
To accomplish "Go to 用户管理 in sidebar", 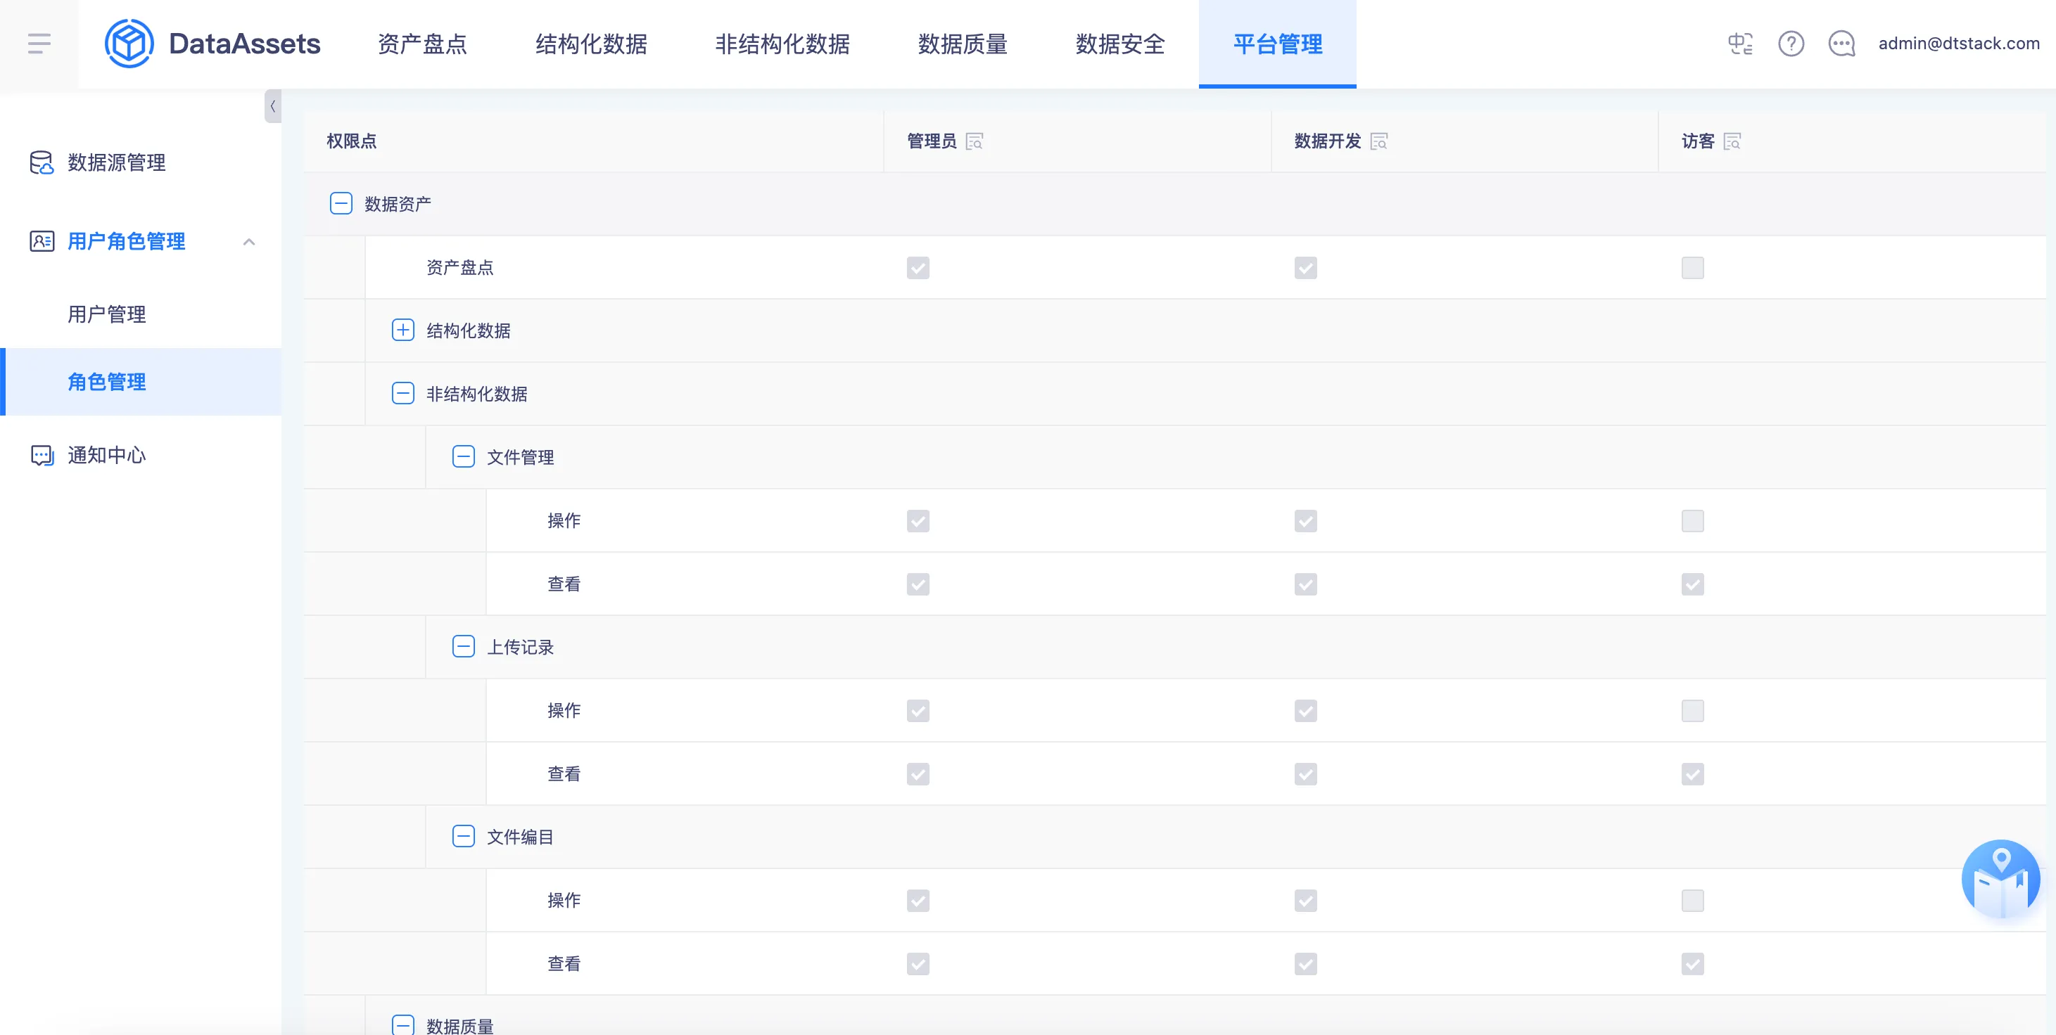I will tap(106, 314).
